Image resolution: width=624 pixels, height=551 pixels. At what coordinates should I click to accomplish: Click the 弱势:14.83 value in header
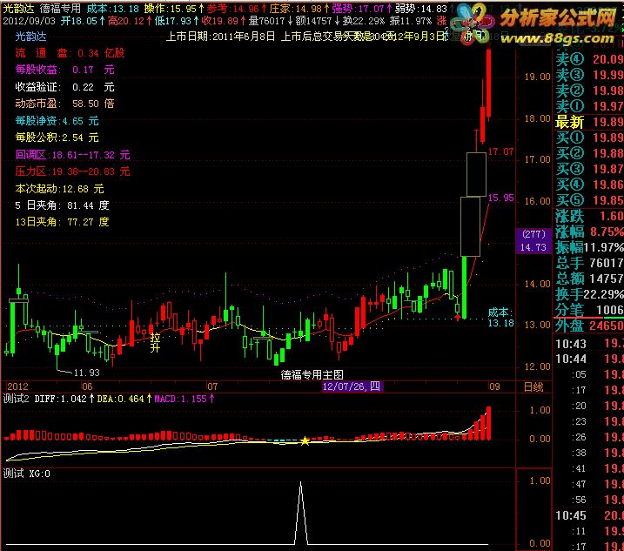tap(420, 9)
